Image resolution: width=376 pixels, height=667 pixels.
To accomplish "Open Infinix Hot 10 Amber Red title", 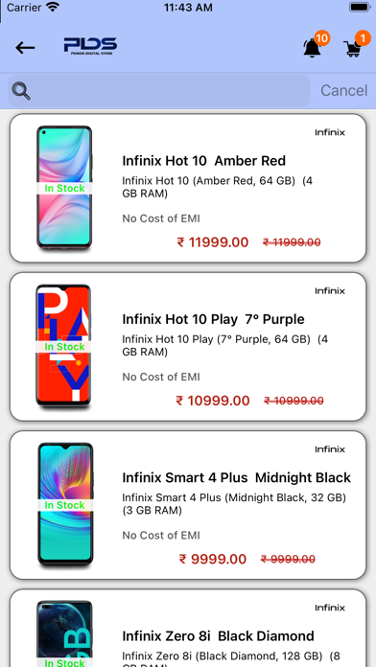I will pyautogui.click(x=204, y=161).
